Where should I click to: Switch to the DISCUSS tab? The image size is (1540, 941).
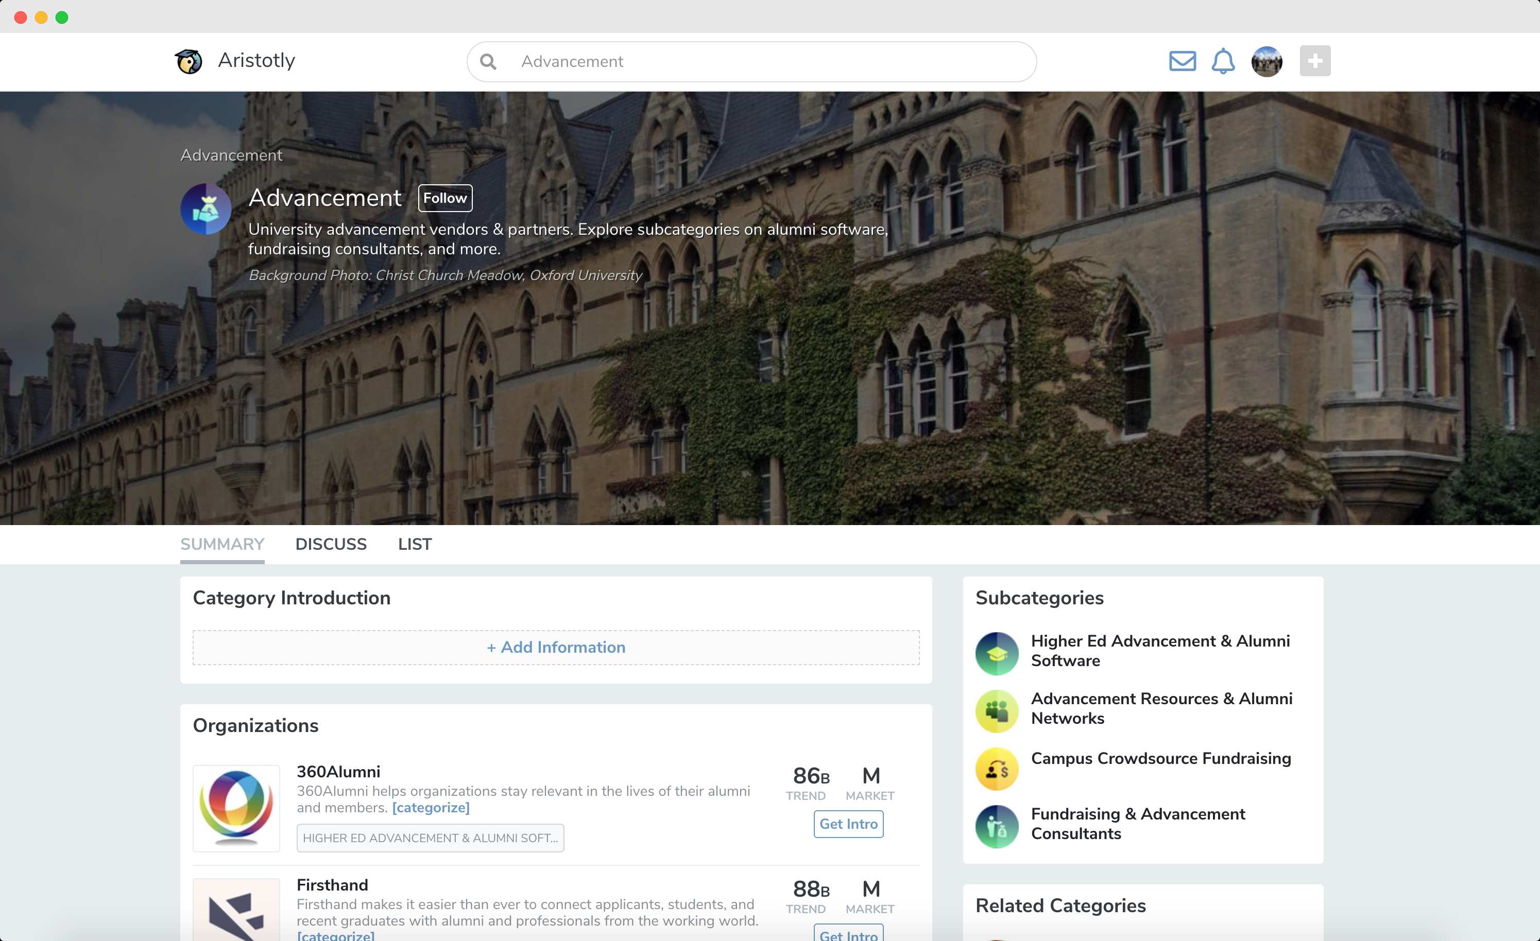click(331, 544)
